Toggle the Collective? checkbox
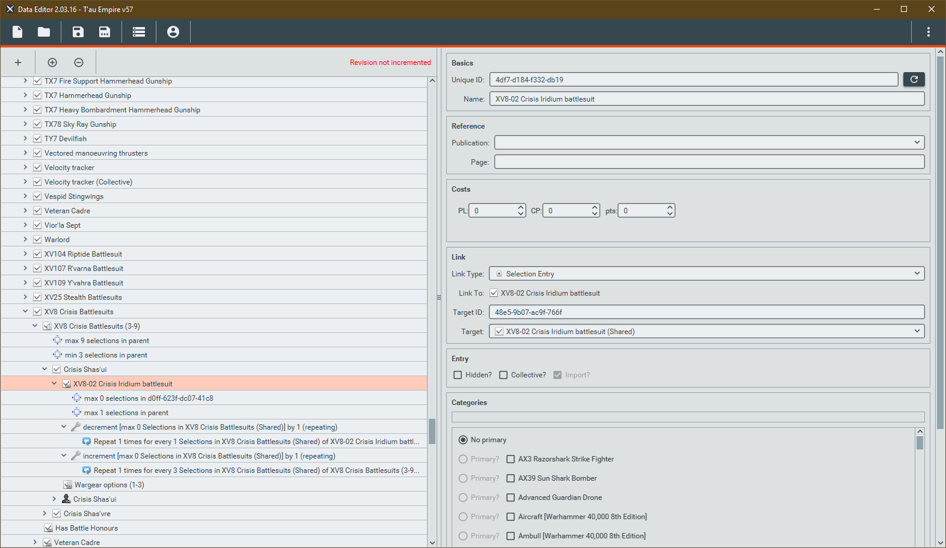This screenshot has height=548, width=946. point(503,375)
